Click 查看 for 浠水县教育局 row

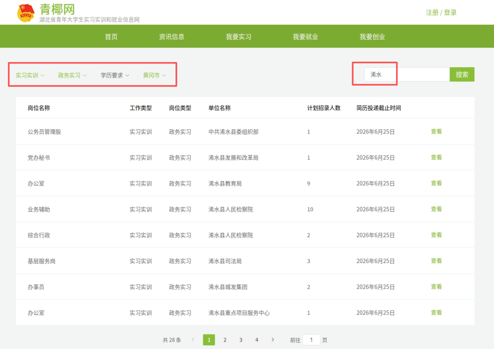pos(436,183)
